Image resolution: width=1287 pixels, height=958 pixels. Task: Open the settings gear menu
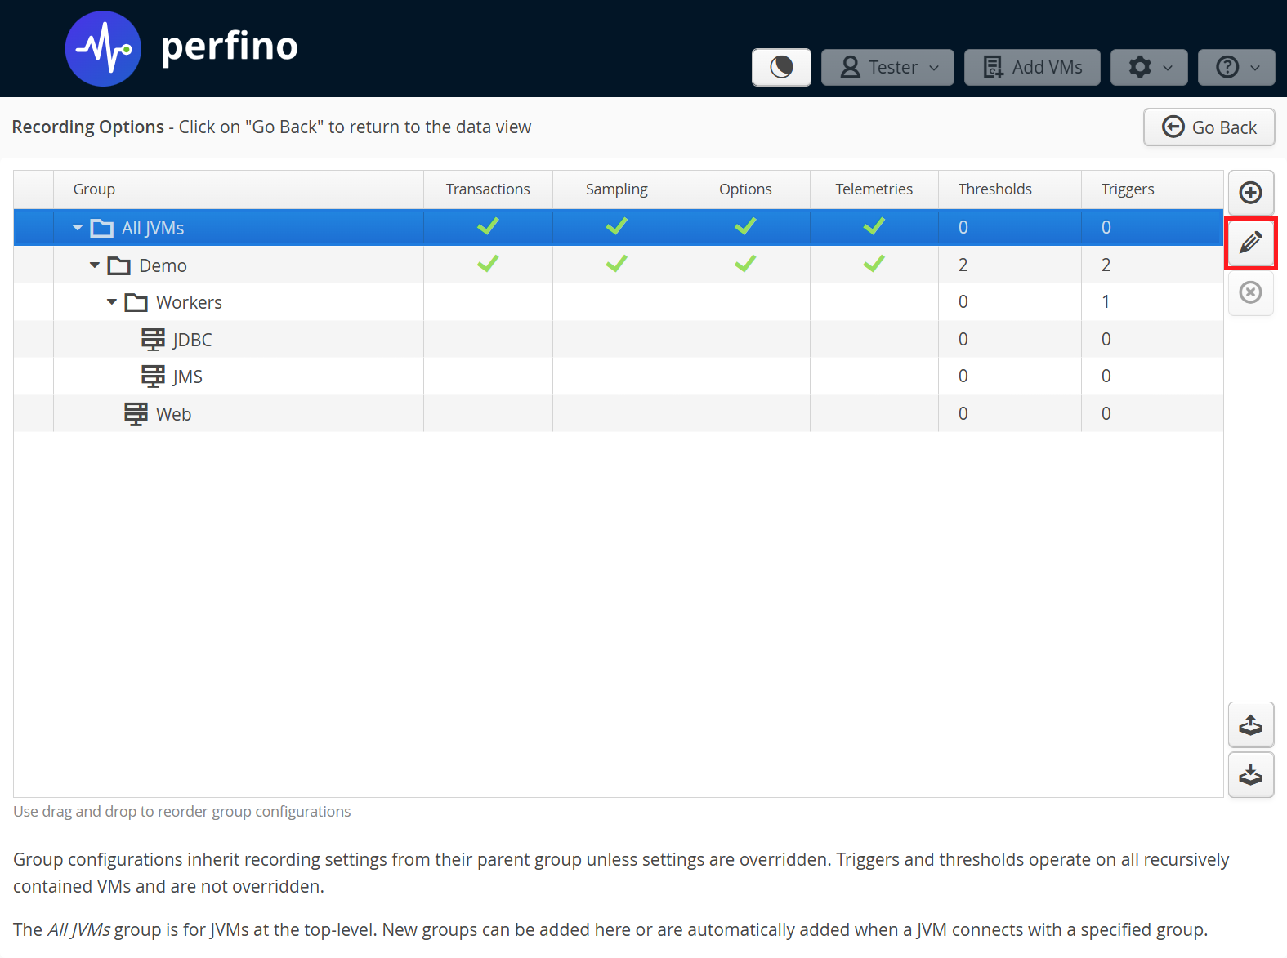click(1150, 67)
